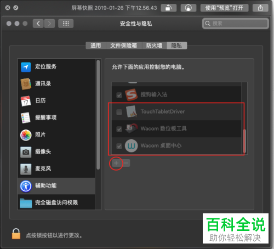Click the share icon in Quick Look toolbar
Screen dimensions: 274x249
(x=260, y=8)
